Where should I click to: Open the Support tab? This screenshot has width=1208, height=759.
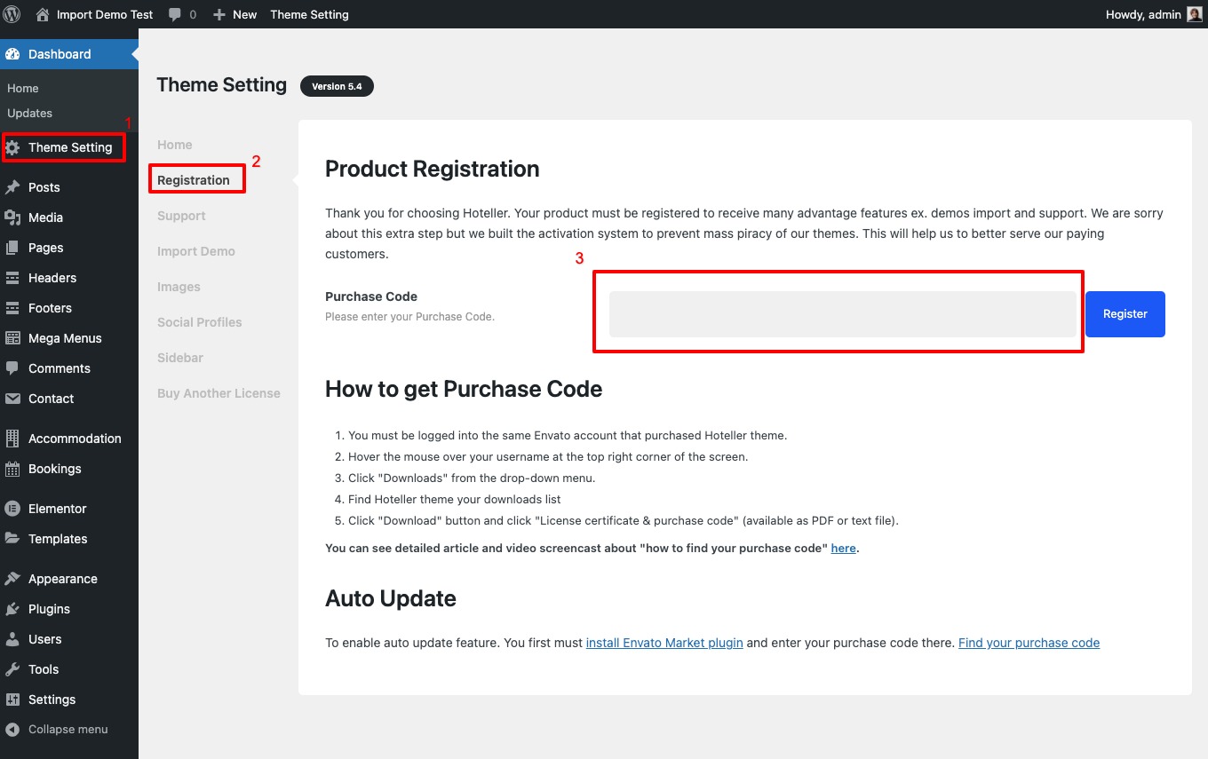pyautogui.click(x=181, y=216)
